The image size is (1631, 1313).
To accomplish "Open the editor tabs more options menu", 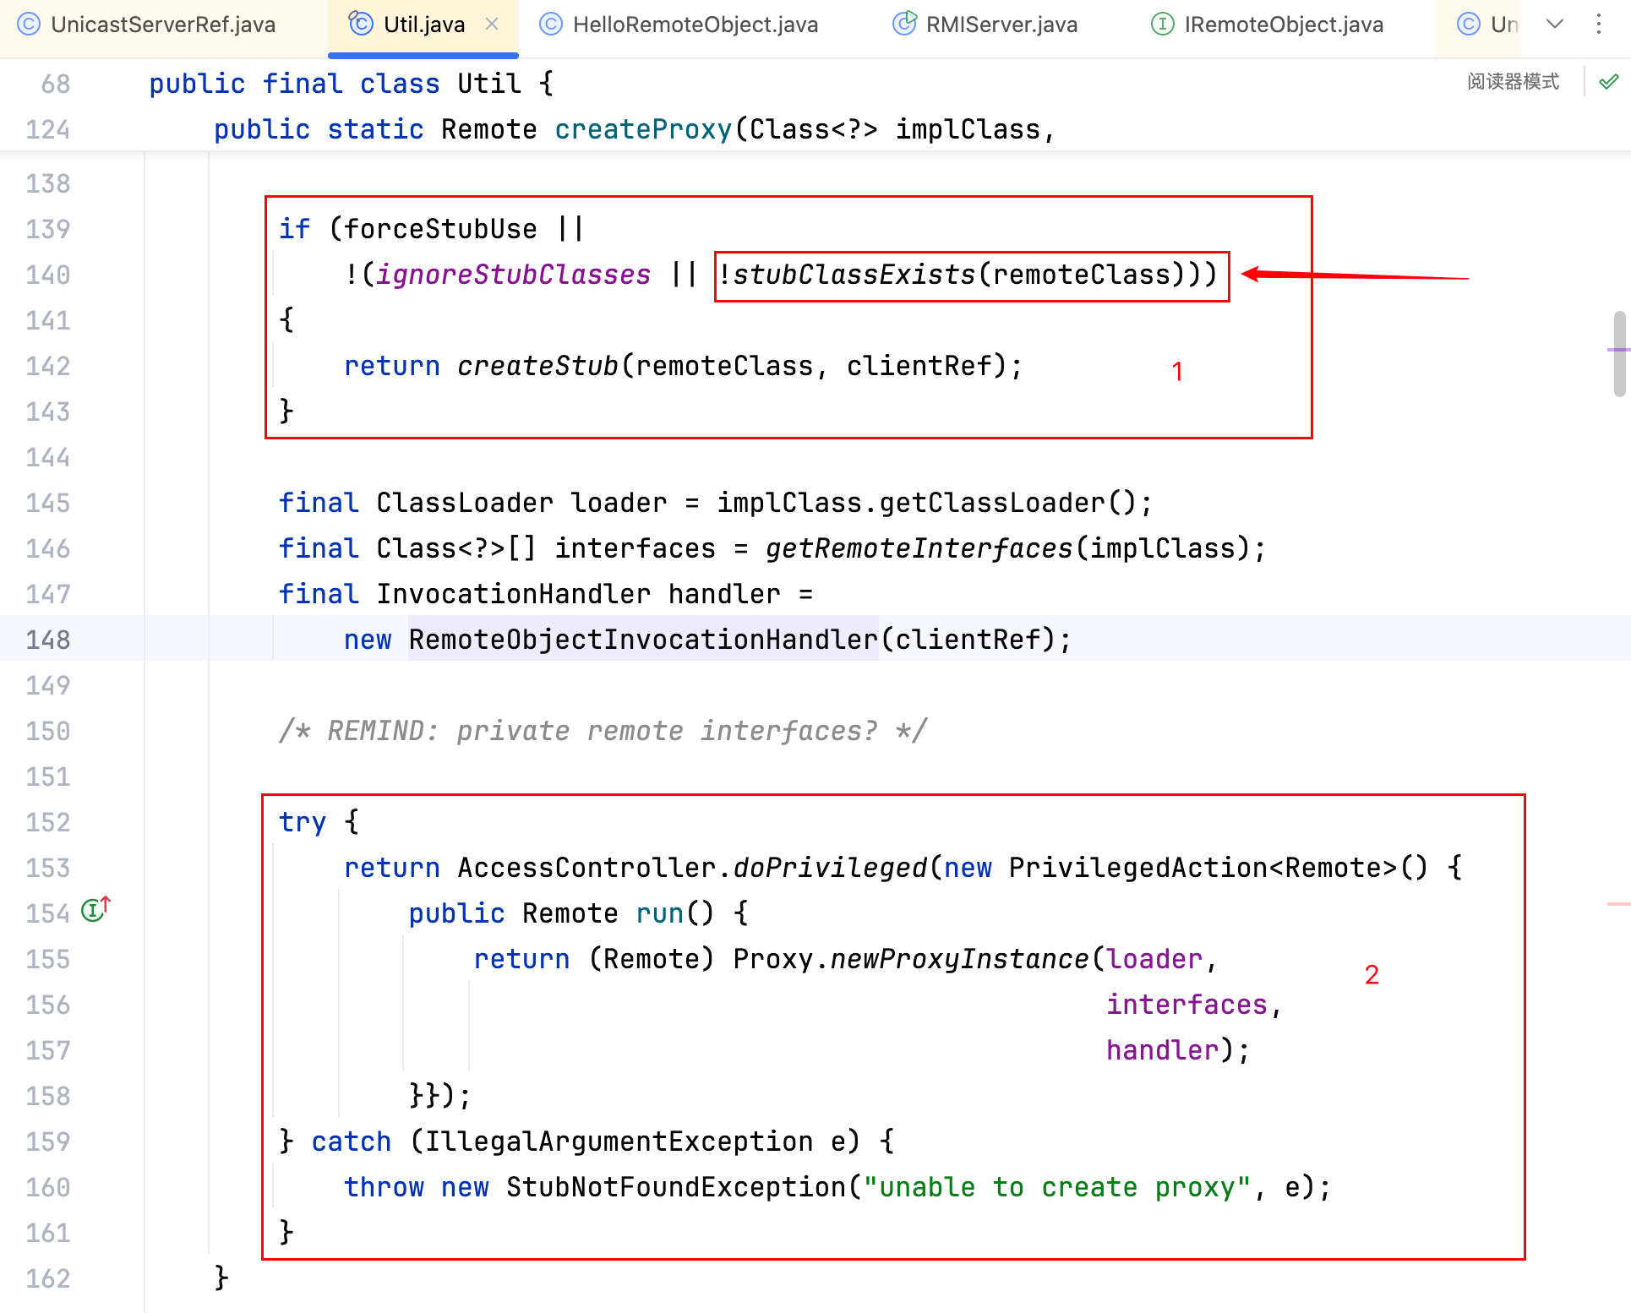I will pyautogui.click(x=1599, y=24).
